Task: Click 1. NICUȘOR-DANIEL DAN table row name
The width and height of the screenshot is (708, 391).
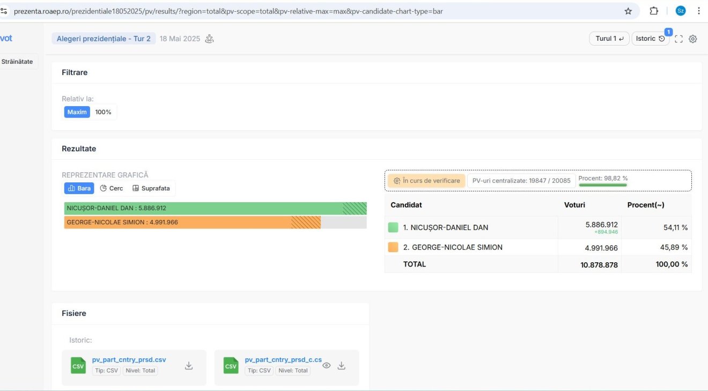Action: tap(446, 227)
